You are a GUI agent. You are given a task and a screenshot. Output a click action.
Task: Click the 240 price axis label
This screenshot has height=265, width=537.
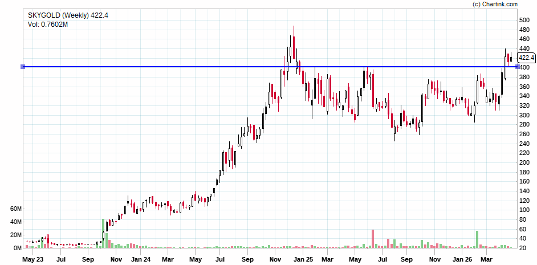tap(524, 144)
